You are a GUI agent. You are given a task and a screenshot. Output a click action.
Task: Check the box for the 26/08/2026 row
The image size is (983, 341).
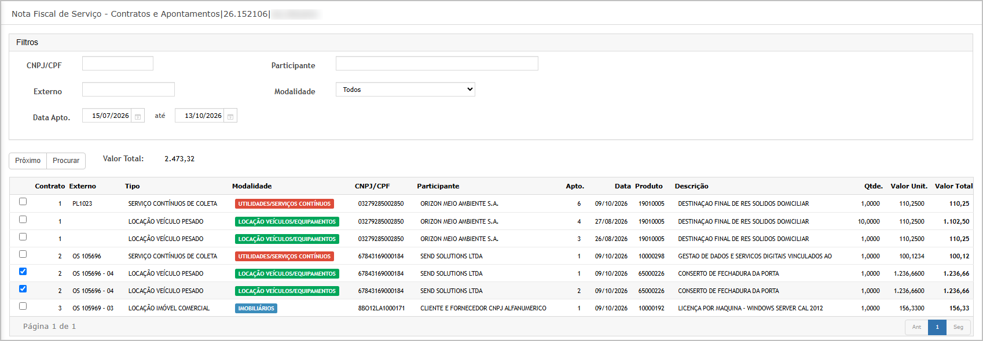click(23, 237)
